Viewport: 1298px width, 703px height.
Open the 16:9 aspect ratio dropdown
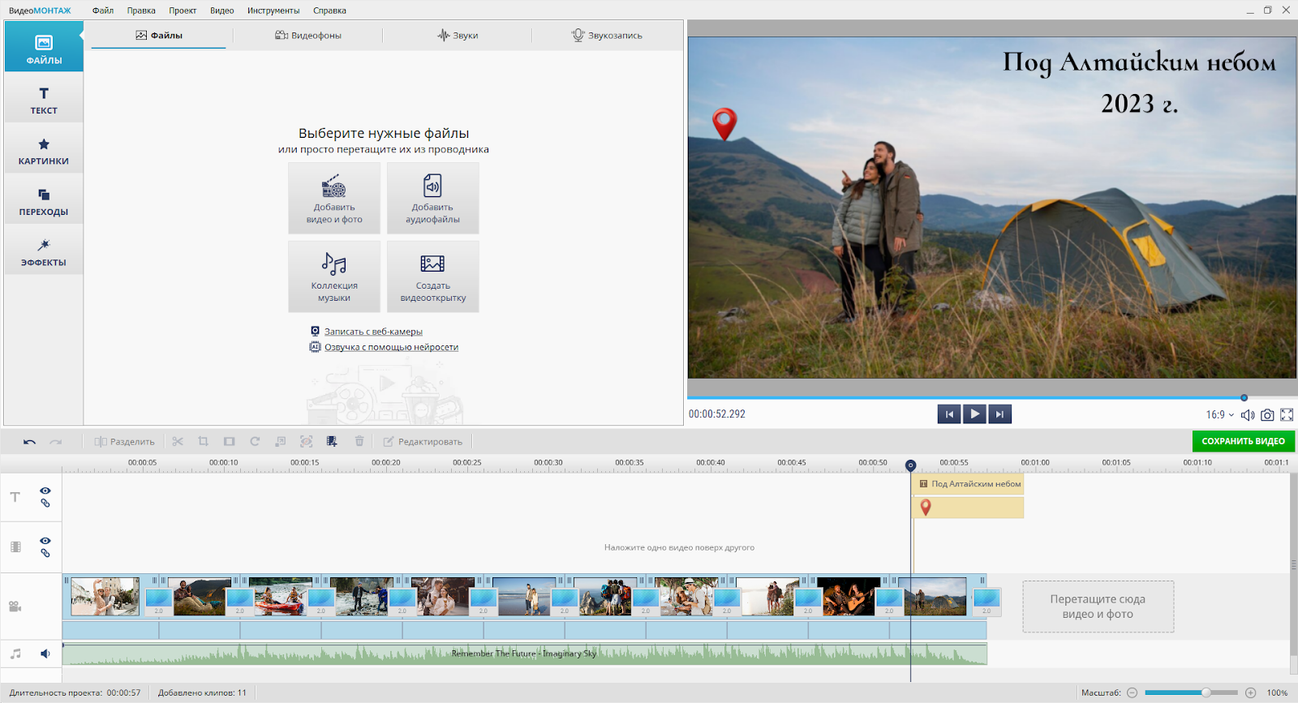click(x=1219, y=414)
